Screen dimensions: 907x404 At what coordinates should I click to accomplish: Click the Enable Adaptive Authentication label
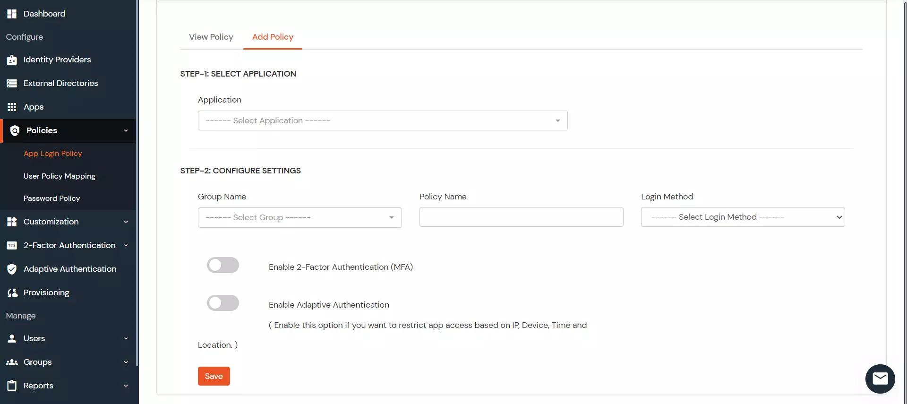[329, 305]
